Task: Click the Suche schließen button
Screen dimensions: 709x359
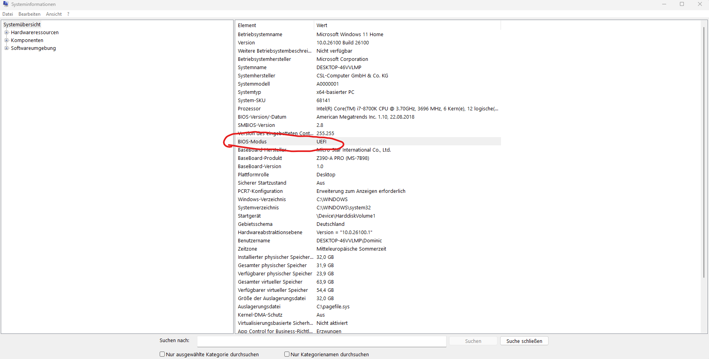Action: tap(524, 341)
